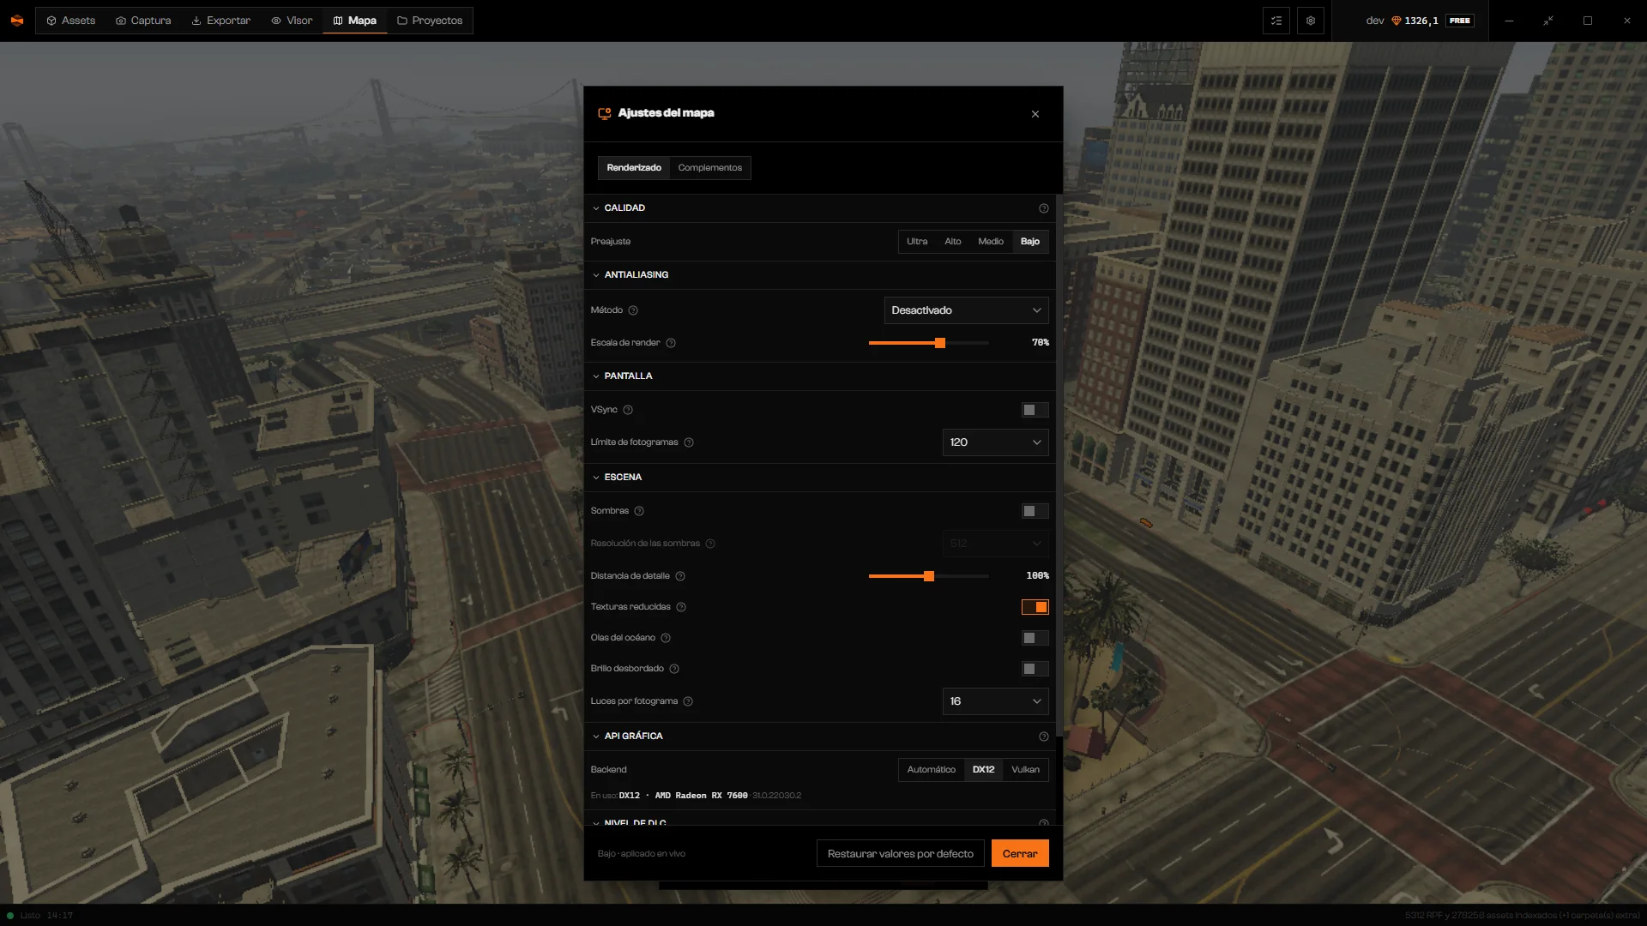
Task: Open the tasks checklist icon in title bar
Action: [x=1276, y=21]
